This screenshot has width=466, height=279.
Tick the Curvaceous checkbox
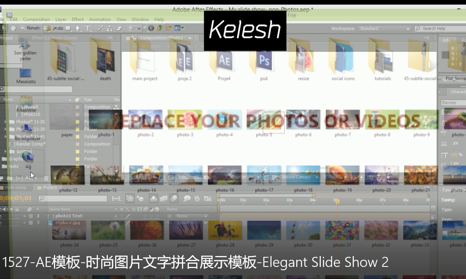pos(445,233)
